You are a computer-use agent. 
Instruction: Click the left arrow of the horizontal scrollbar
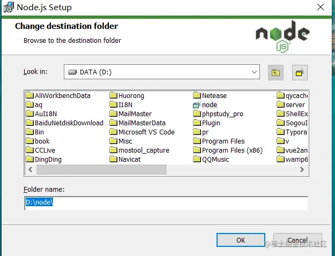coord(31,170)
